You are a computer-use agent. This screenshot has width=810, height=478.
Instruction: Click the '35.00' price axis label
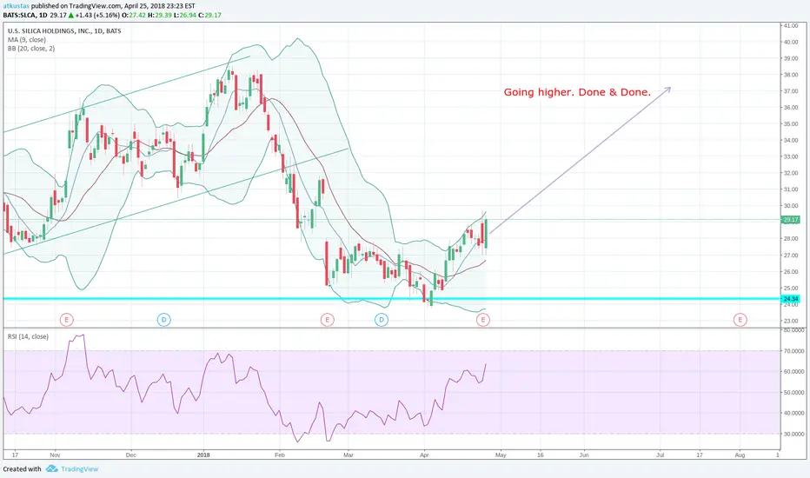(x=790, y=124)
